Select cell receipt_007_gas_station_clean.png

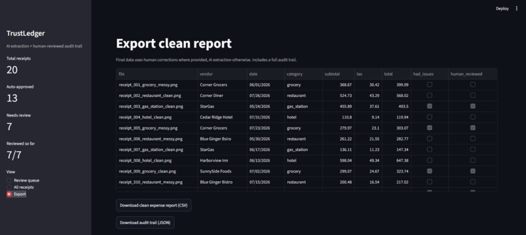[x=157, y=149]
